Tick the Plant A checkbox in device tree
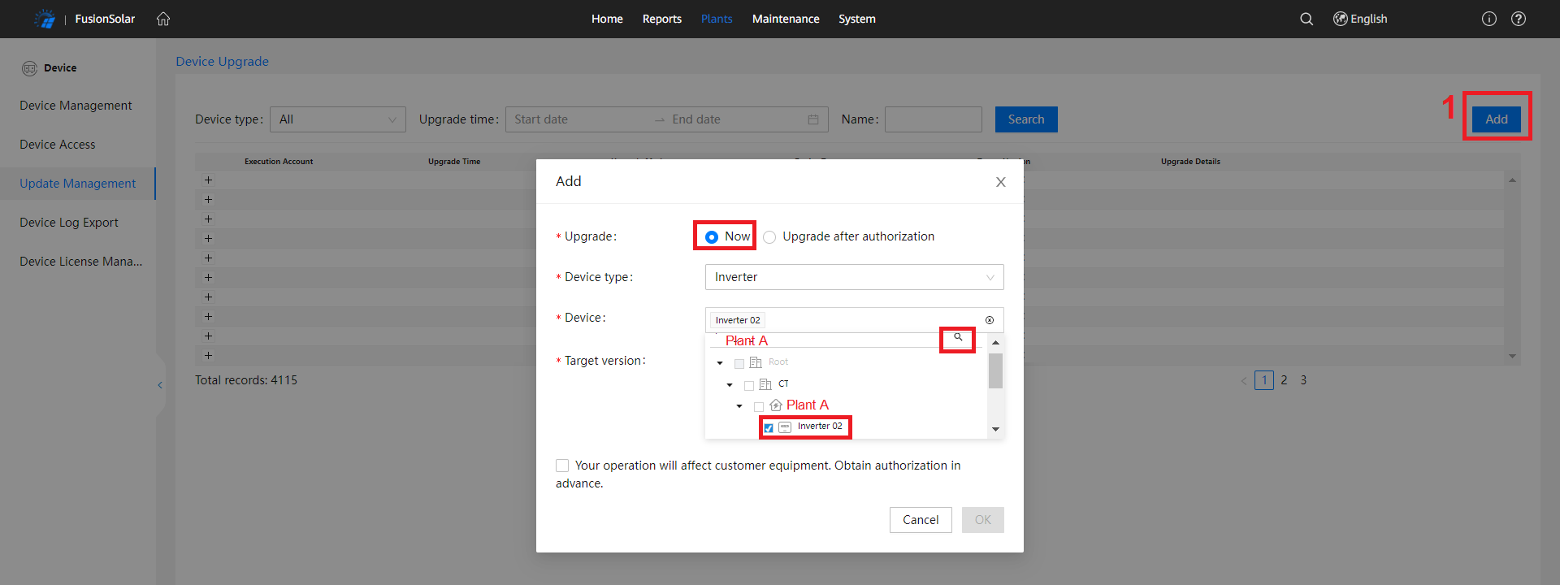 [759, 406]
